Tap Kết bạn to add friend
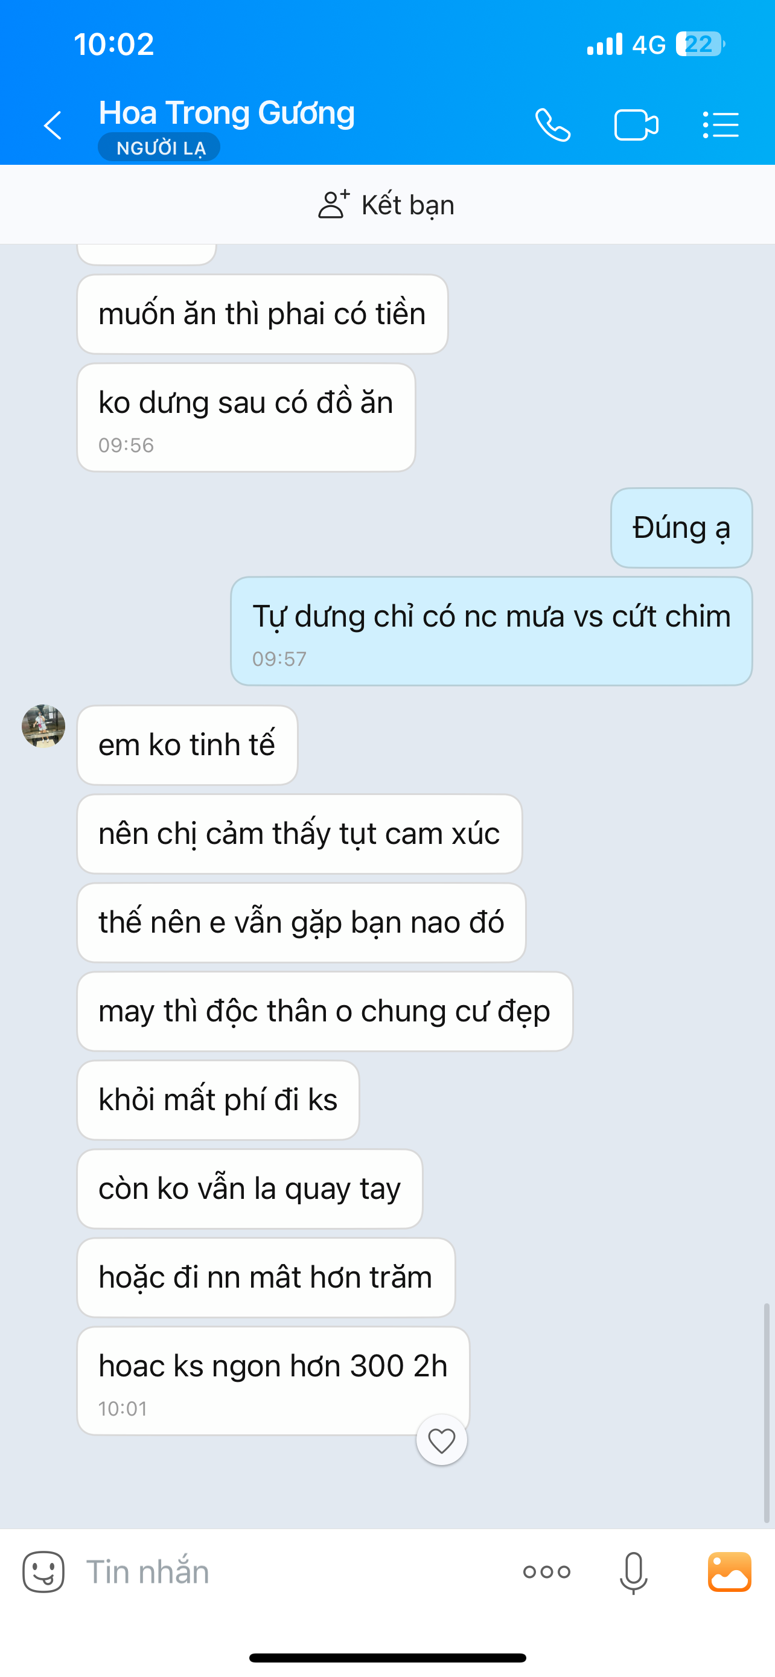 pyautogui.click(x=386, y=205)
